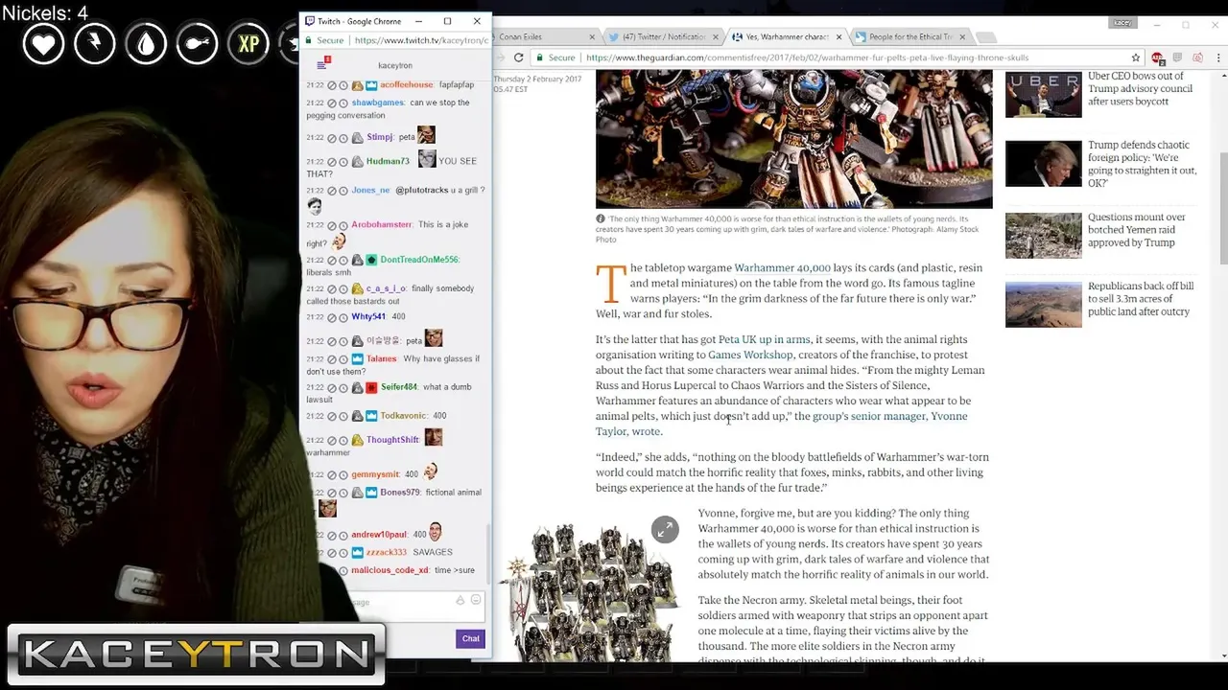Expand the Necron army image to fullscreen

pos(665,529)
